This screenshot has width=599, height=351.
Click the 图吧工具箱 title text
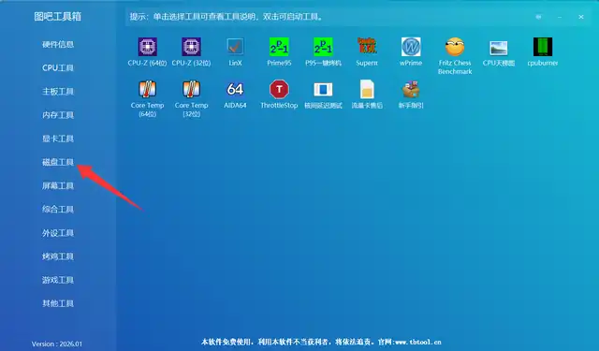[58, 17]
